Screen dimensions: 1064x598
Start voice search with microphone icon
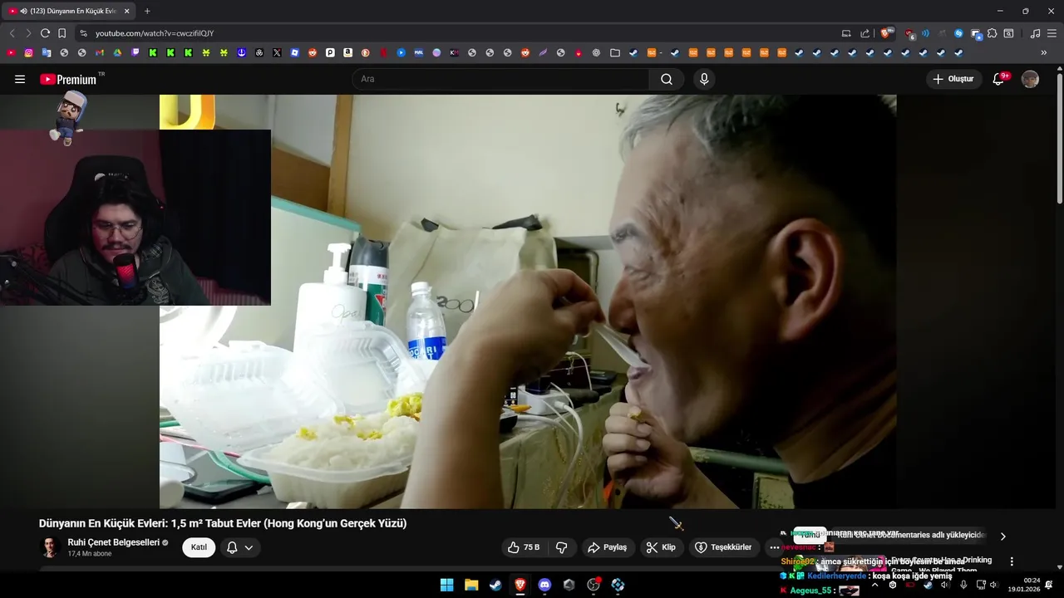coord(704,79)
